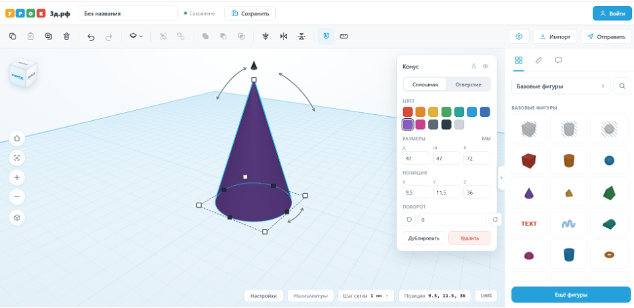The image size is (634, 308).
Task: Switch cone to Отверстие mode
Action: tap(468, 84)
